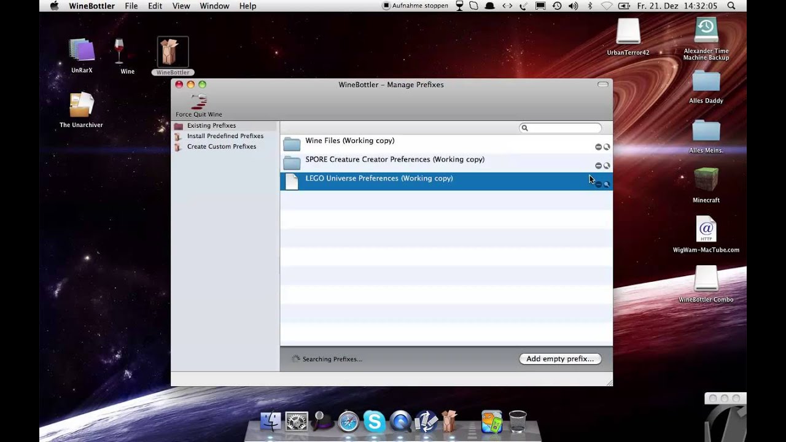Open Skype in the Dock
Image resolution: width=786 pixels, height=442 pixels.
(374, 421)
